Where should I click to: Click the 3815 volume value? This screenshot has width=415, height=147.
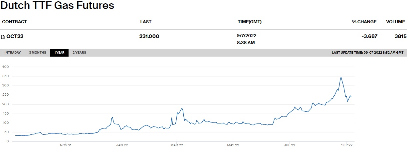click(x=400, y=36)
